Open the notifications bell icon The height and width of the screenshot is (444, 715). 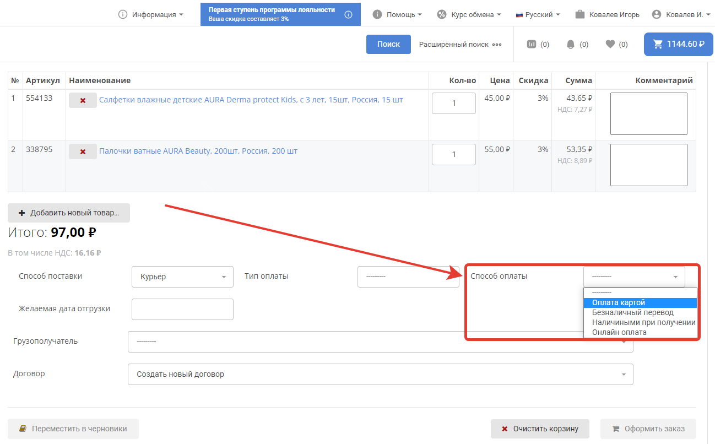click(x=571, y=44)
